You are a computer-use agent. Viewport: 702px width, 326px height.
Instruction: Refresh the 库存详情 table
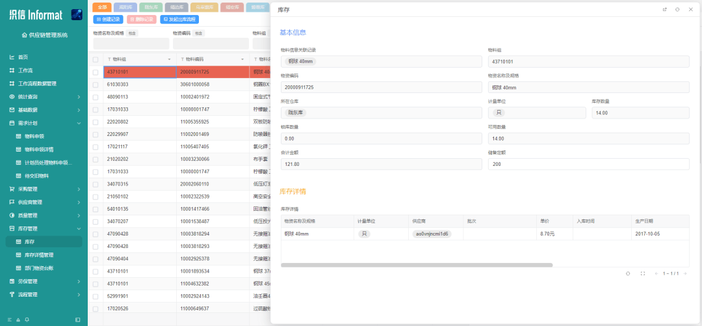(628, 273)
